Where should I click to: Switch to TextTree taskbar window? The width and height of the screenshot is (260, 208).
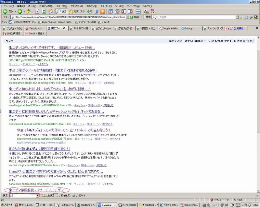coord(66,205)
